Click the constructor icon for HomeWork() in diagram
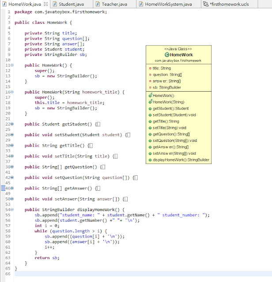 pyautogui.click(x=150, y=96)
